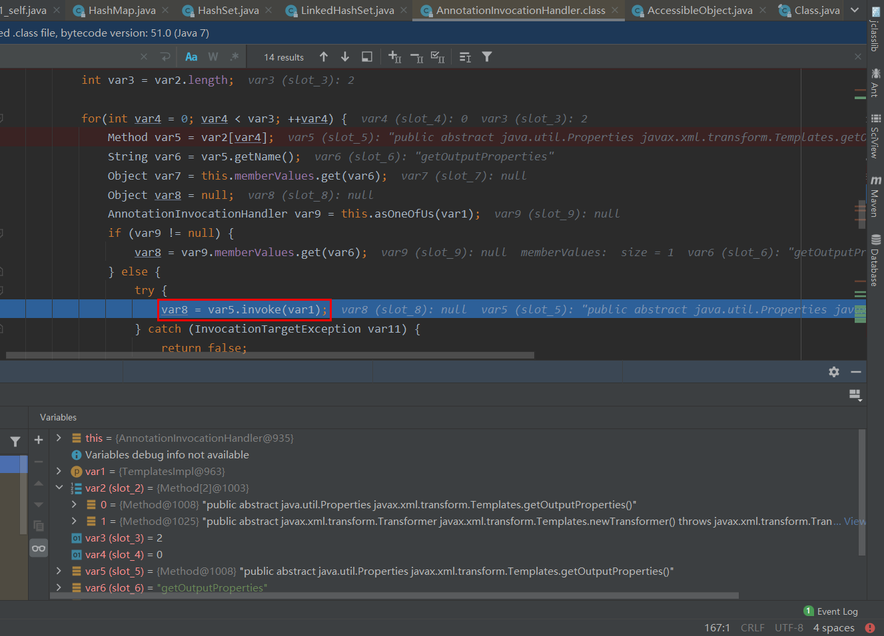Open the Database tool window

tap(875, 260)
